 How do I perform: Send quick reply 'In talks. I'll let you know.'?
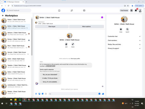click(50, 78)
